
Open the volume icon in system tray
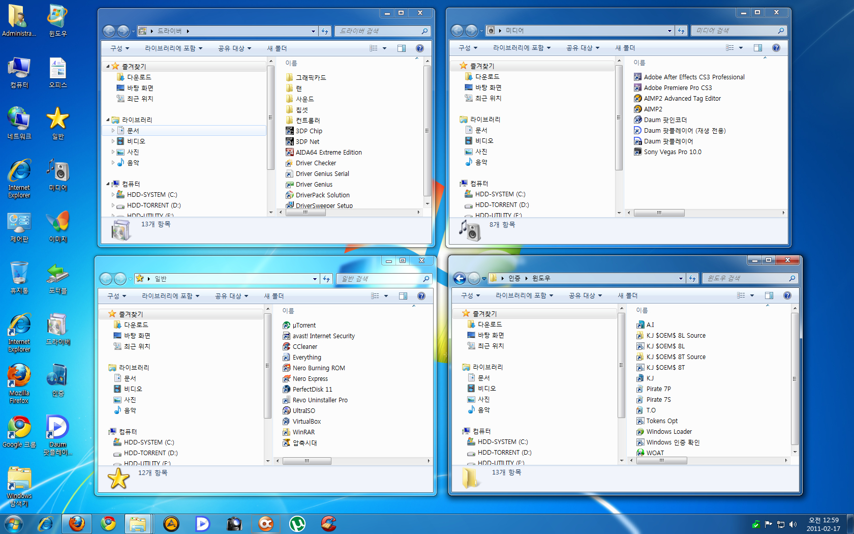coord(793,524)
